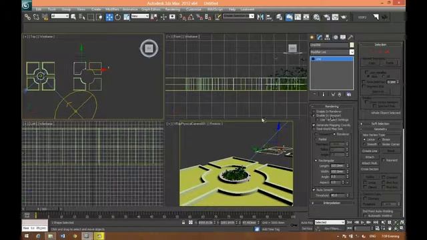The image size is (427, 240).
Task: Click the Attach button
Action: click(x=370, y=157)
